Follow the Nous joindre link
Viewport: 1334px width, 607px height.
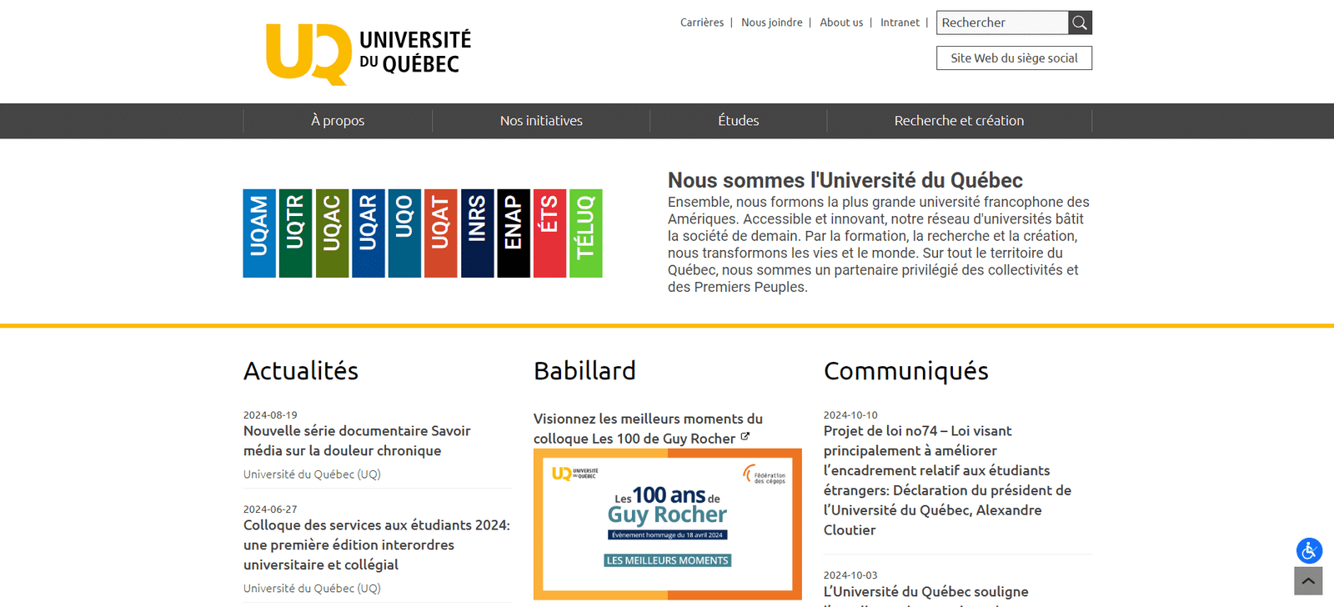772,23
